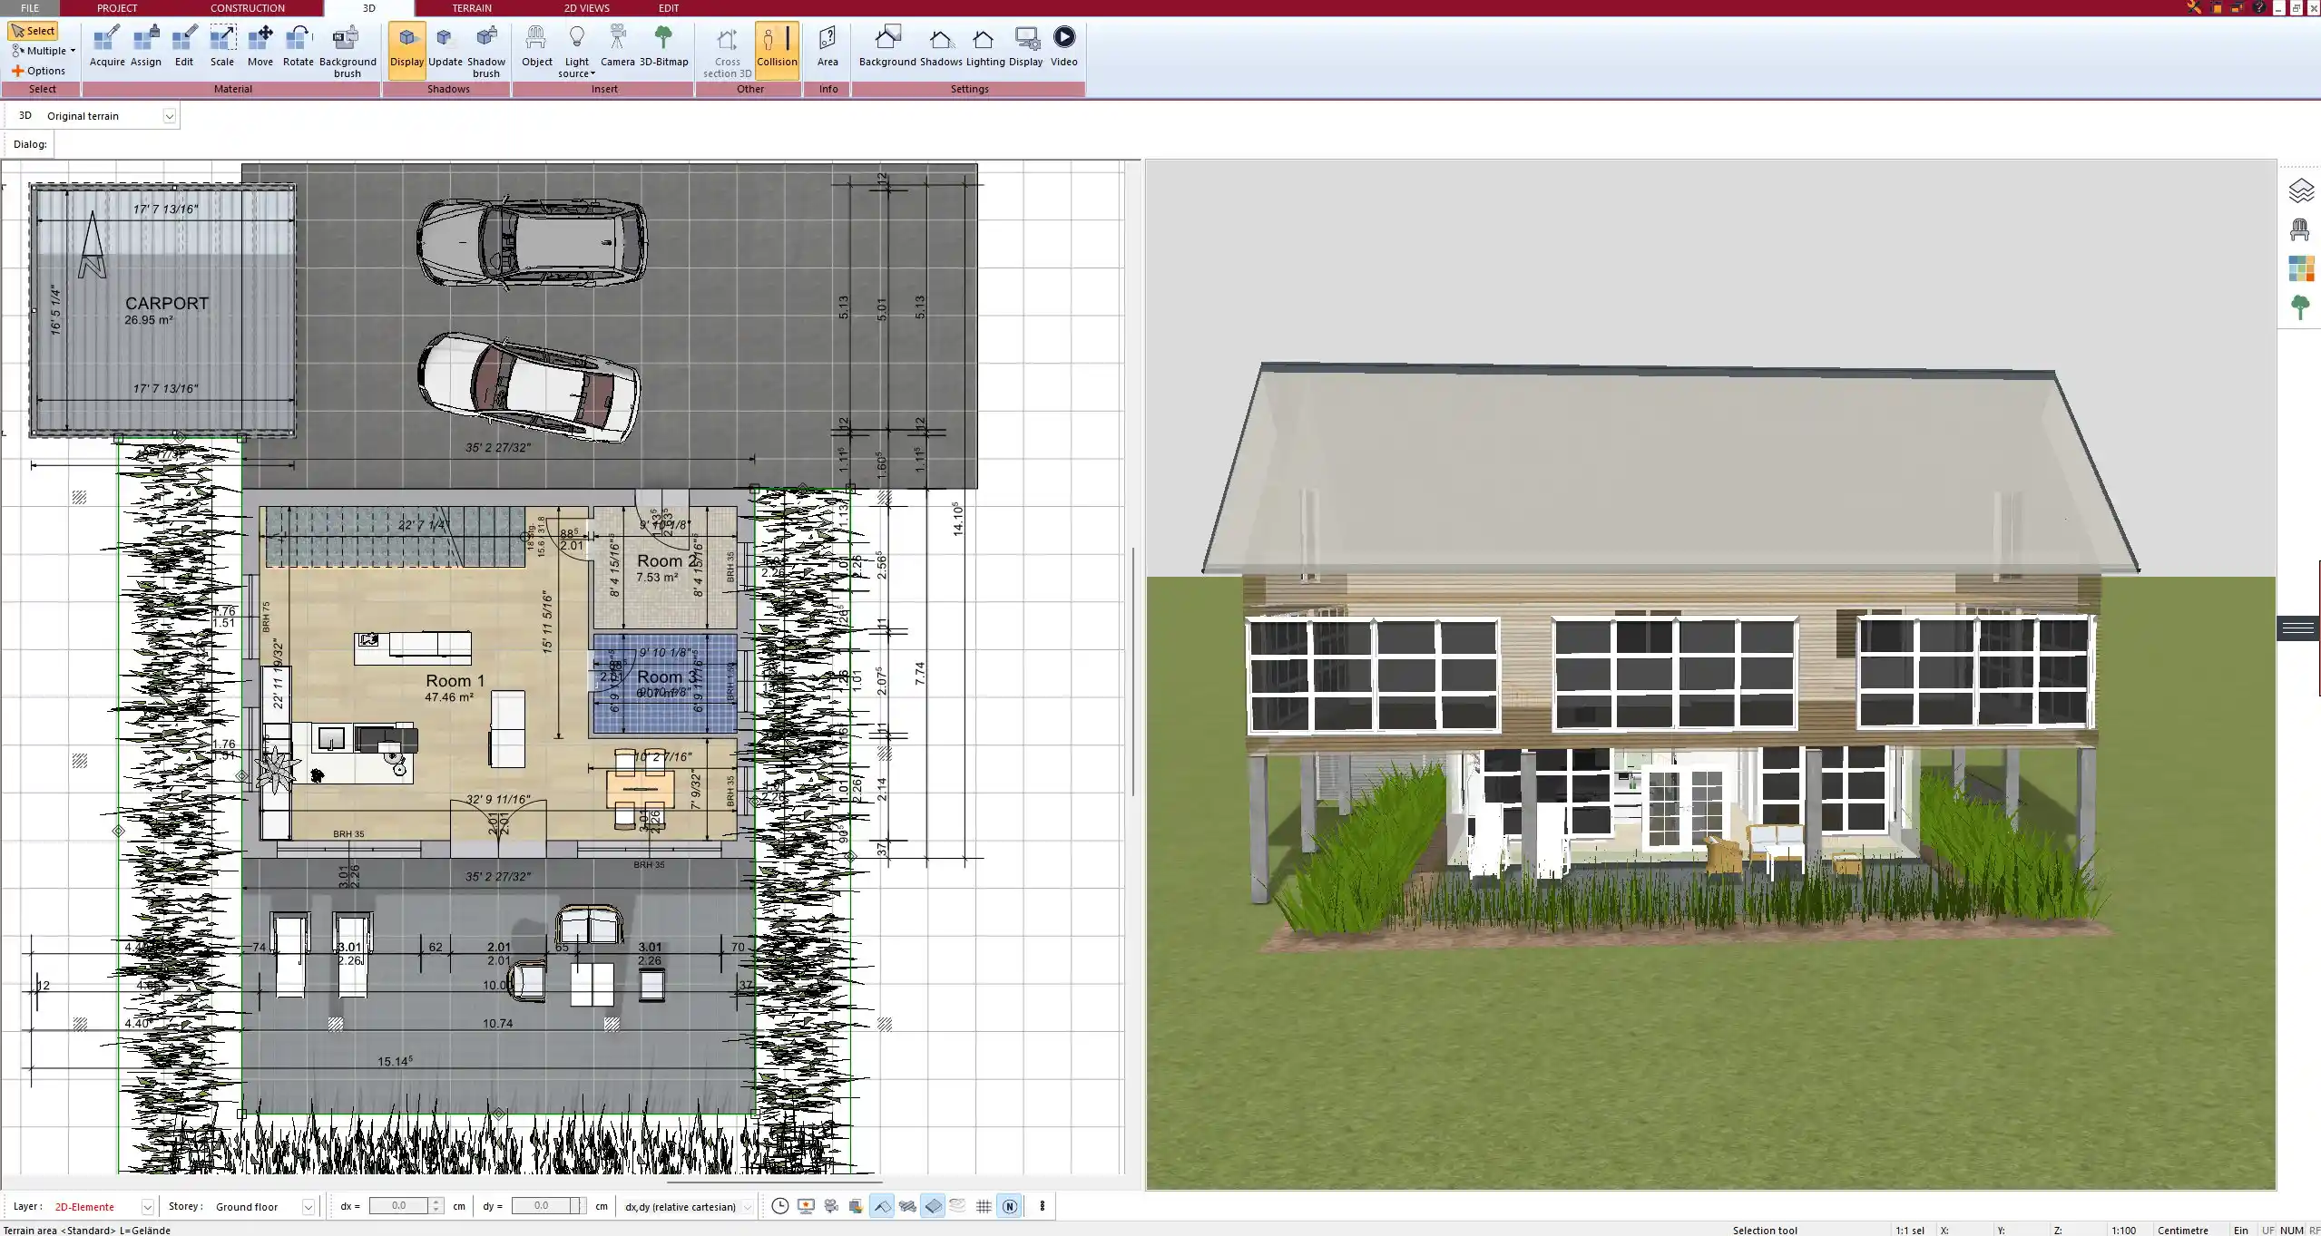The height and width of the screenshot is (1236, 2321).
Task: Open the Original terrain dropdown
Action: tap(171, 115)
